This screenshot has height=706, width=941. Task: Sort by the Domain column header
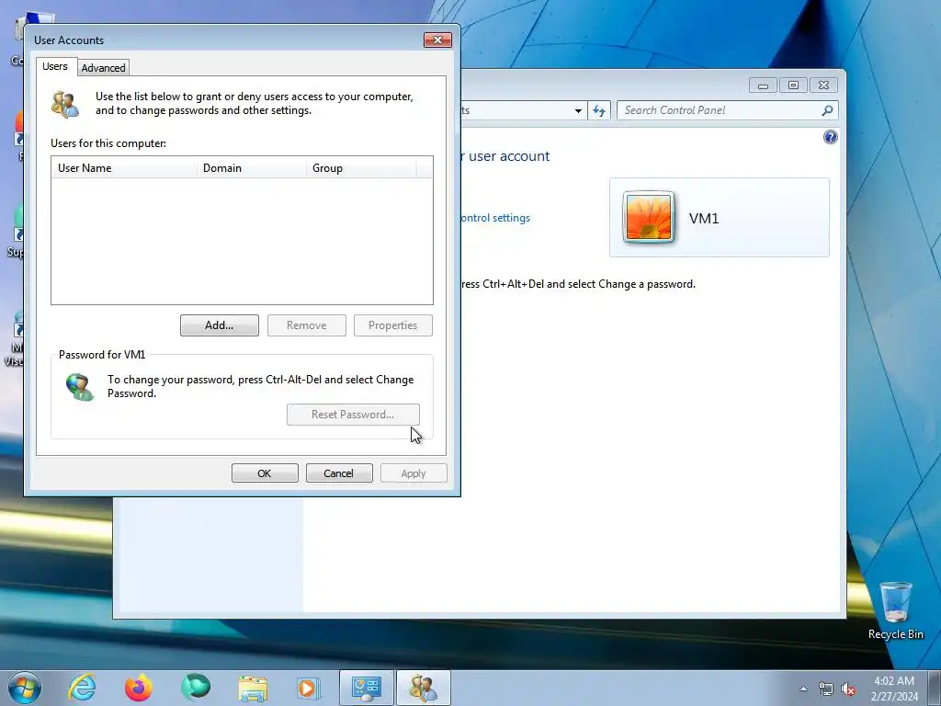pyautogui.click(x=252, y=168)
